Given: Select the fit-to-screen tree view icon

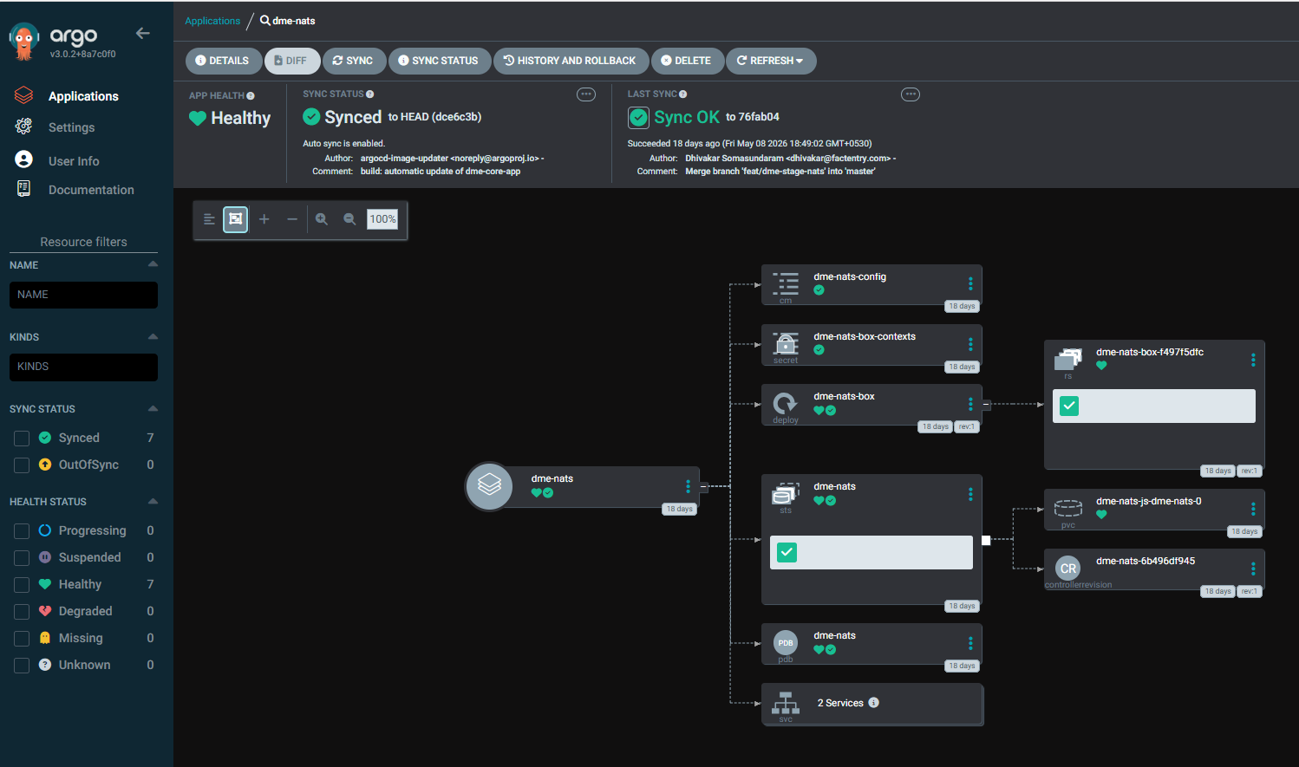Looking at the screenshot, I should (x=236, y=219).
